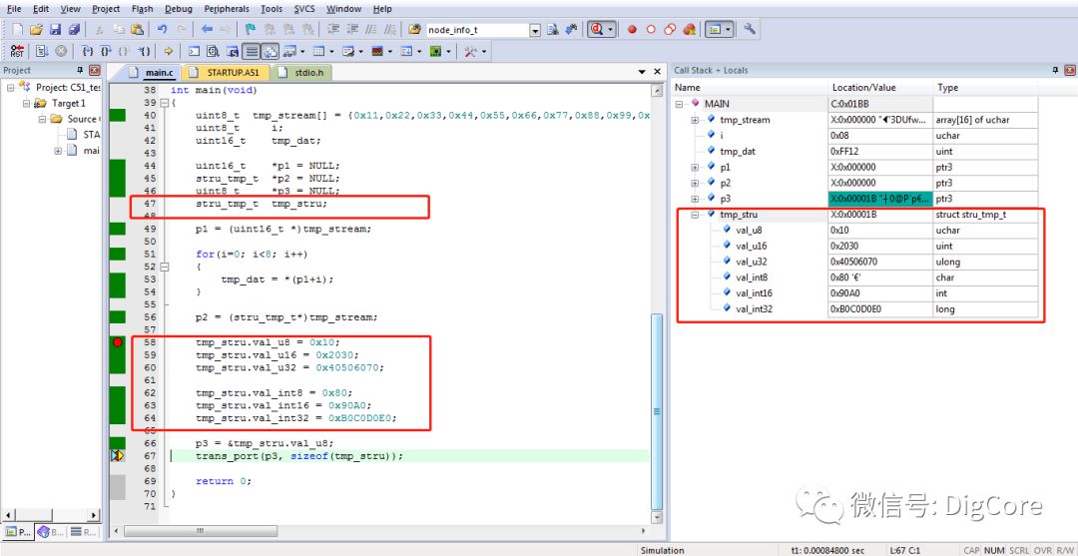
Task: Click the Save All icon
Action: tap(74, 30)
